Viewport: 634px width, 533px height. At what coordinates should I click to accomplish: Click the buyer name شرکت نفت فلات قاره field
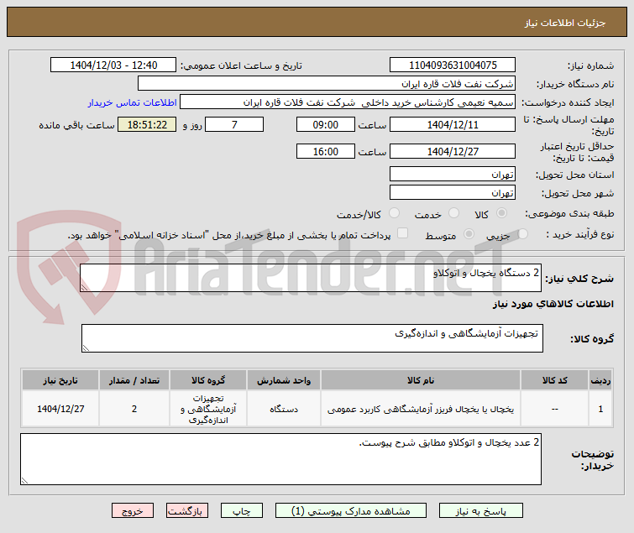pyautogui.click(x=327, y=84)
